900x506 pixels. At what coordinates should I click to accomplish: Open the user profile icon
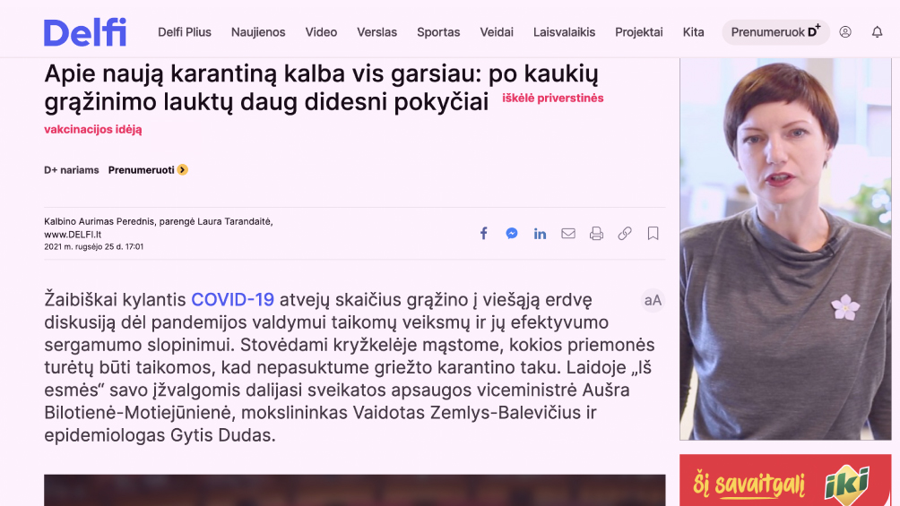pyautogui.click(x=845, y=32)
